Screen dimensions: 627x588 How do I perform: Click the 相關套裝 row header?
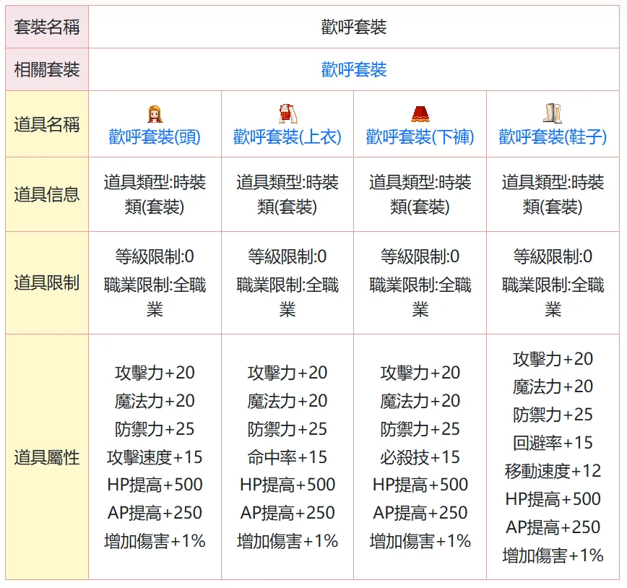[47, 70]
